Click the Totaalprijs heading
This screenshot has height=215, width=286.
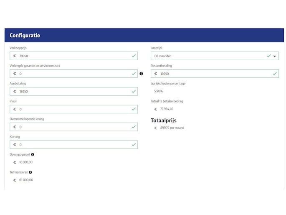click(164, 120)
